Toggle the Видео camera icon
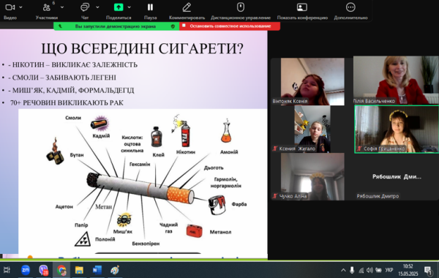439x278 pixels. pos(10,7)
